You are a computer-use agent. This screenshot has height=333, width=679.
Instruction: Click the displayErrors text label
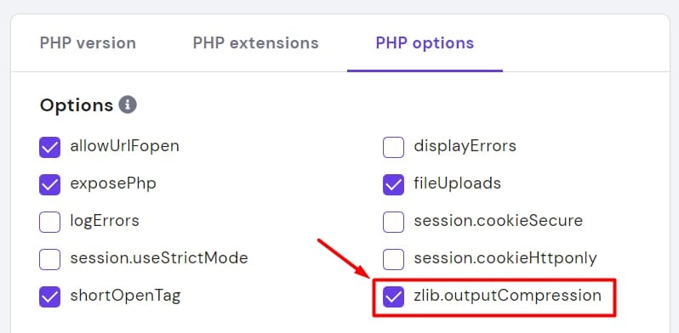coord(465,146)
